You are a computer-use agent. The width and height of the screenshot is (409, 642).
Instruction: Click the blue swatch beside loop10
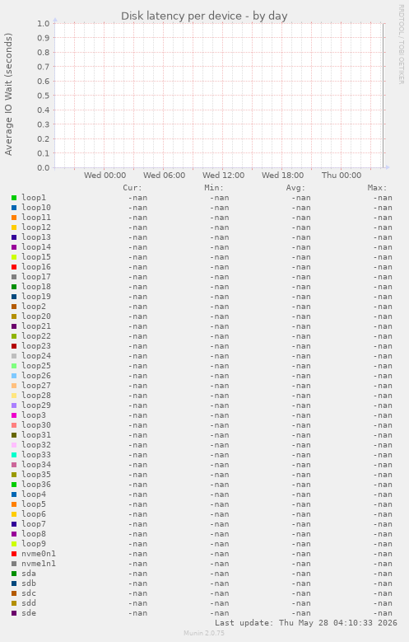click(x=14, y=208)
